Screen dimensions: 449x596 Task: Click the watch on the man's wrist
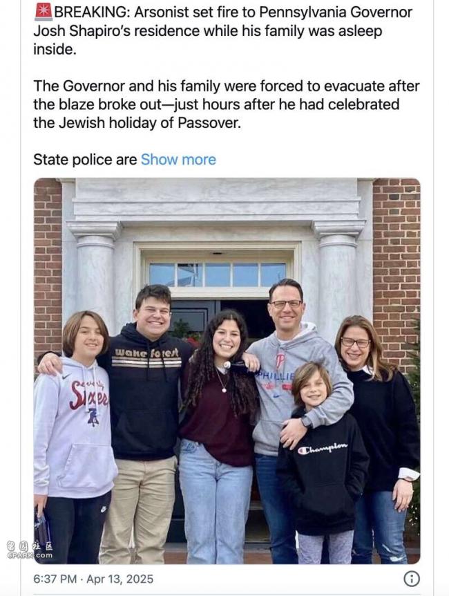[x=306, y=422]
